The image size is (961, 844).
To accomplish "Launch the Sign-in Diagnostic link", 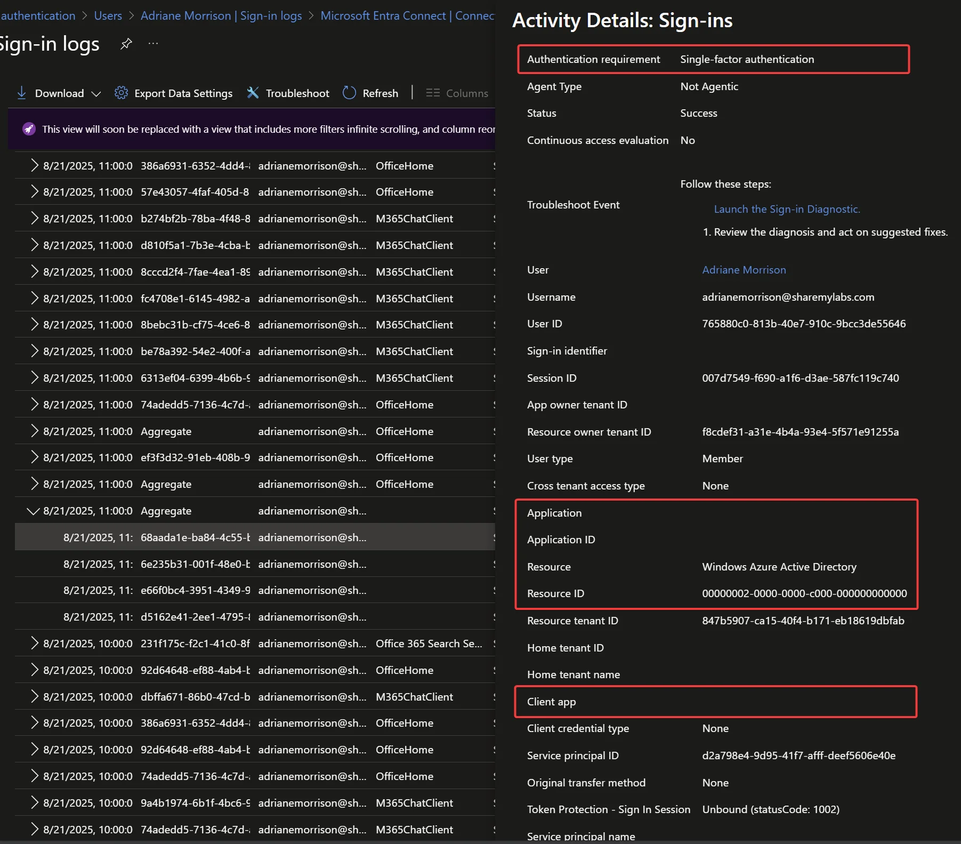I will pos(787,209).
